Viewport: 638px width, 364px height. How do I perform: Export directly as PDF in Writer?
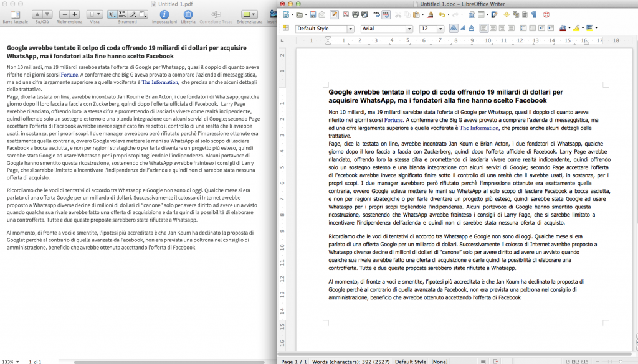coord(346,15)
